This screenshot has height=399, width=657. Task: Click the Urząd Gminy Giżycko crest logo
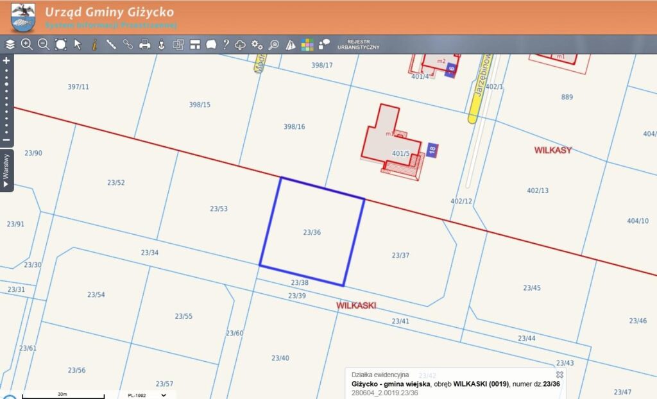tap(22, 17)
